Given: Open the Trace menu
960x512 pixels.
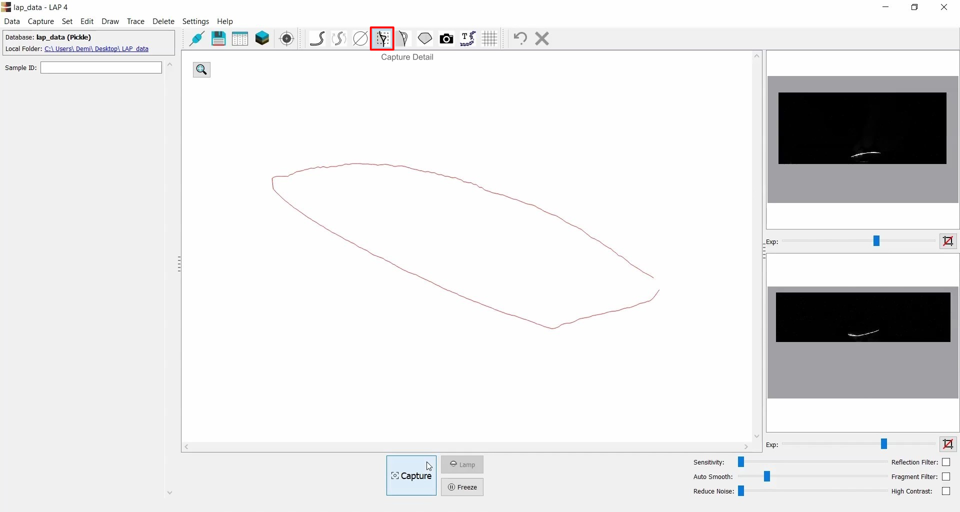Looking at the screenshot, I should click(x=135, y=21).
